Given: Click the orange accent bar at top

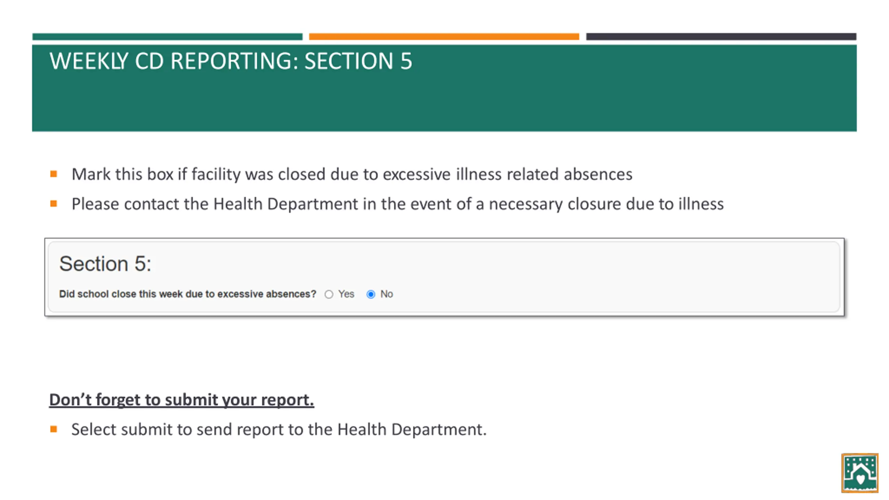Looking at the screenshot, I should point(444,36).
